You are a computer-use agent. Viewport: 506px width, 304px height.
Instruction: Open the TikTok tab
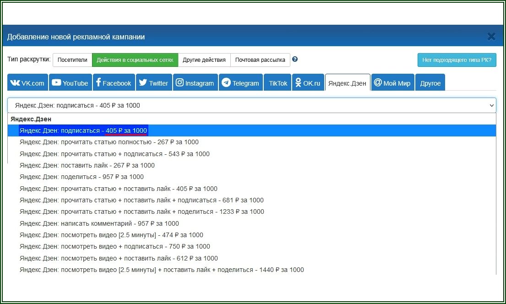pos(277,82)
